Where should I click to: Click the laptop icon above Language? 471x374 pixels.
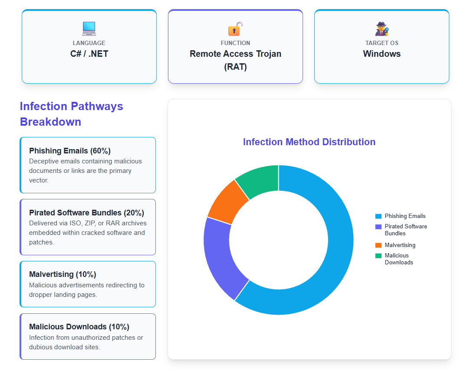pyautogui.click(x=89, y=29)
